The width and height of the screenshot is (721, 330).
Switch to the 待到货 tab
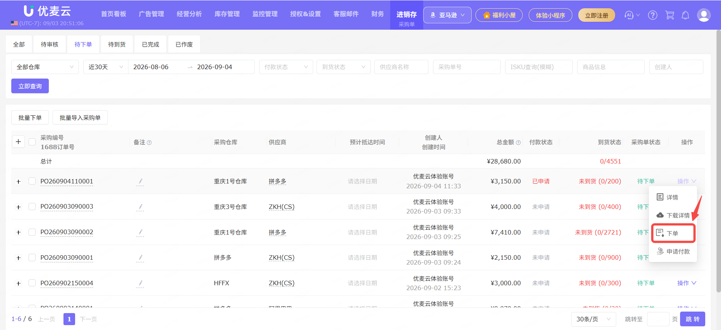pos(117,44)
